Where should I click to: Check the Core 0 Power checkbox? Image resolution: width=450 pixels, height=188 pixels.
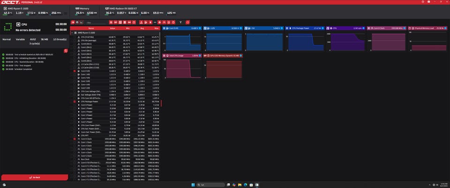click(x=75, y=105)
